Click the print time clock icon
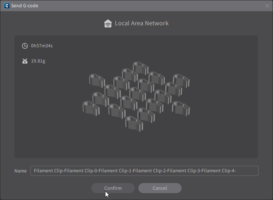 point(25,46)
